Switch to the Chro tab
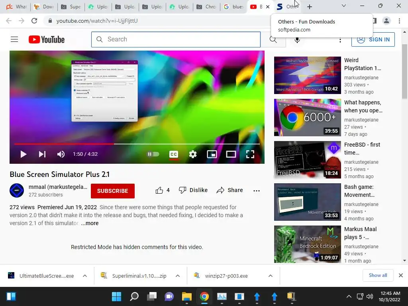Viewport: 408px width, 306px height. click(x=206, y=7)
